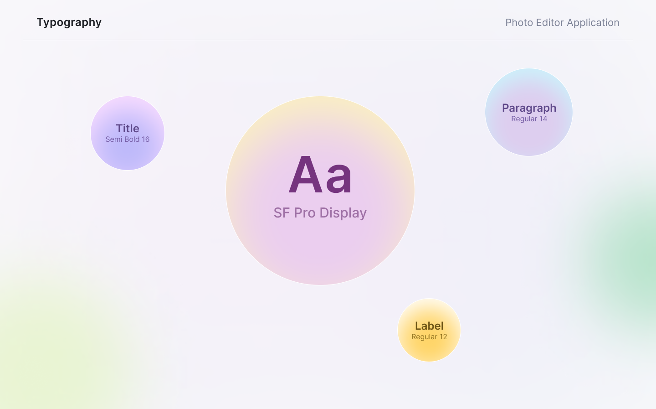Click the bottom of the yellow Label circle

(429, 353)
